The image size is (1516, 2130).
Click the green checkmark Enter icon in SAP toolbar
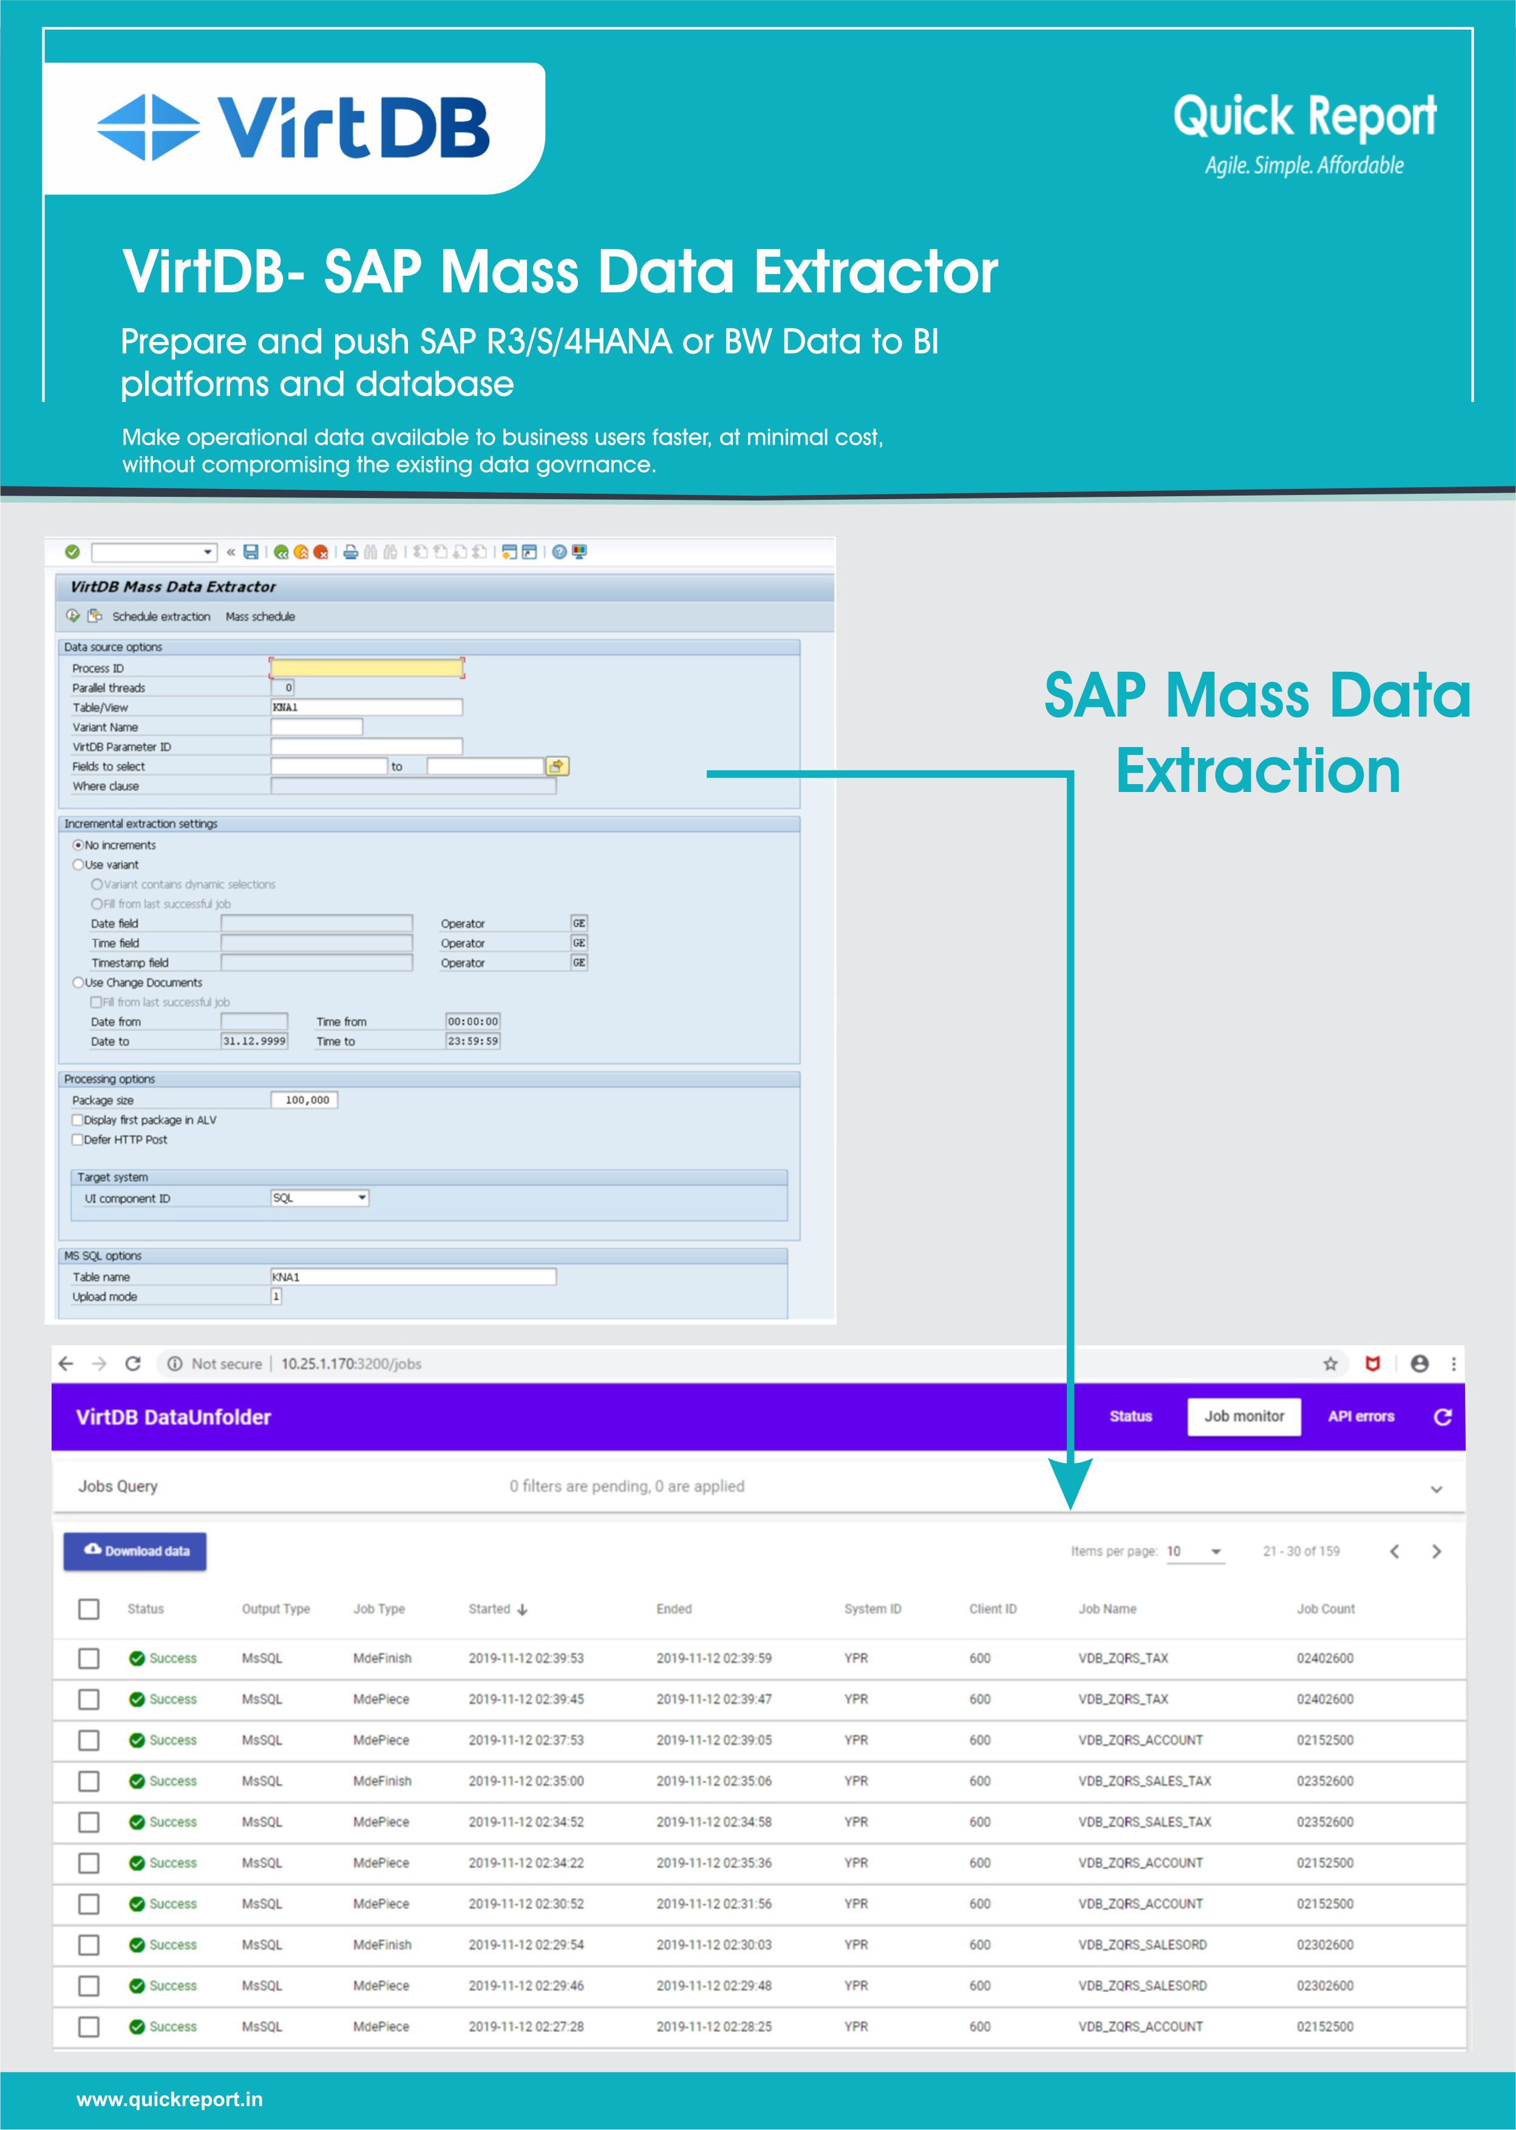[73, 552]
